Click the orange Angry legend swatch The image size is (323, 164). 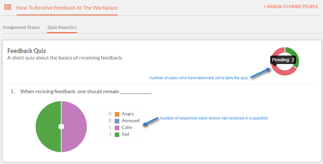pyautogui.click(x=117, y=114)
